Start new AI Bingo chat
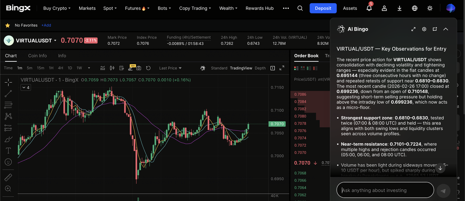 pos(435,29)
